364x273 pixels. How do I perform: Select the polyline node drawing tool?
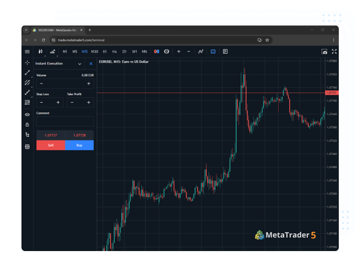pos(27,92)
